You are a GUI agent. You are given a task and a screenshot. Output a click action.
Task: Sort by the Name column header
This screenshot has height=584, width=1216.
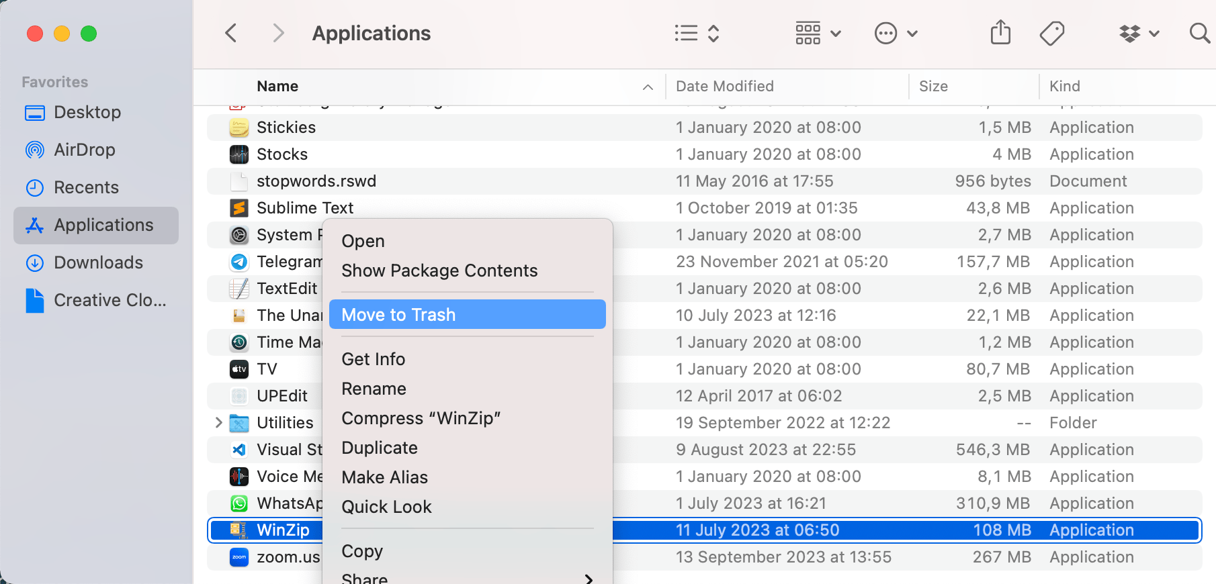point(277,86)
